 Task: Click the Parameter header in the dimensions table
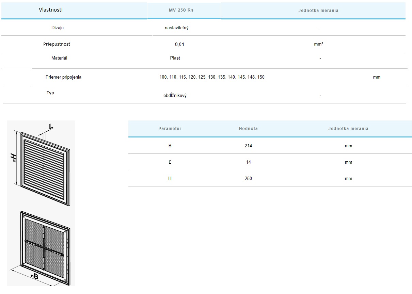click(170, 129)
